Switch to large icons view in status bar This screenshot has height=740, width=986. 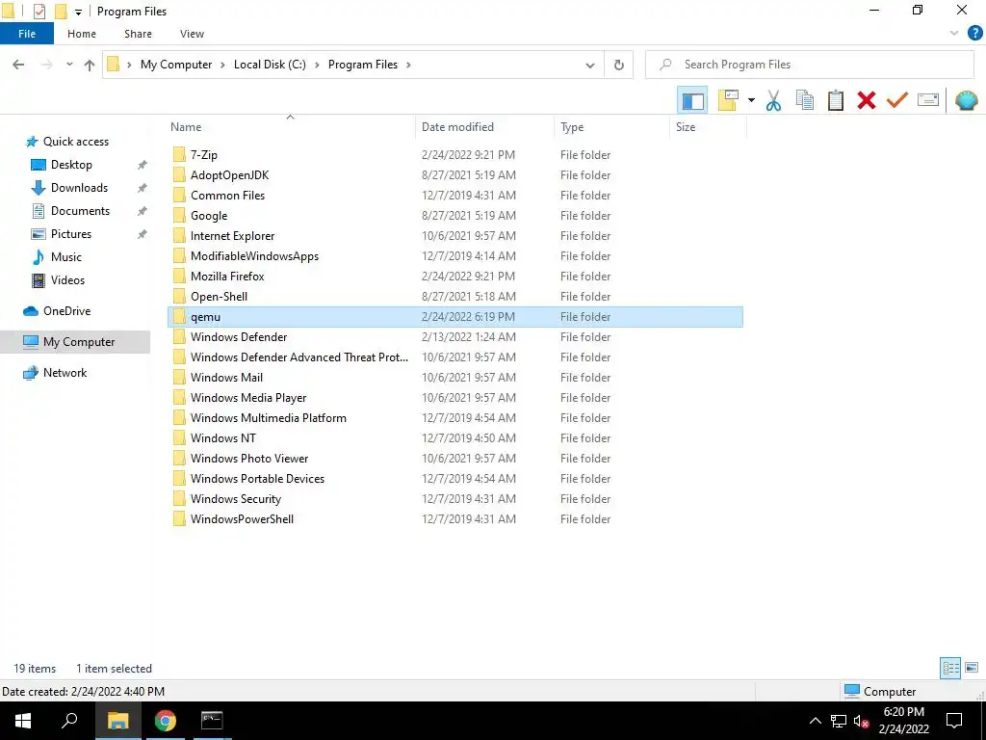pos(972,668)
